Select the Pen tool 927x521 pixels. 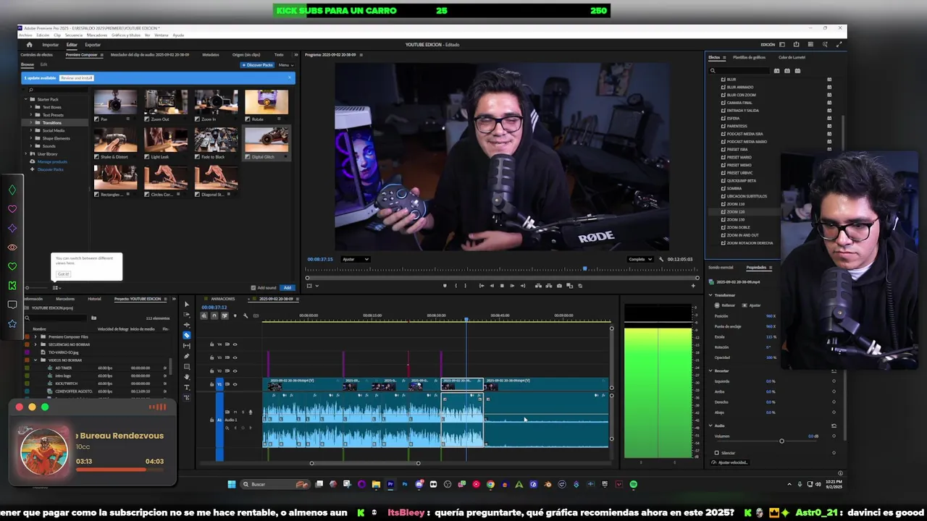pos(186,356)
